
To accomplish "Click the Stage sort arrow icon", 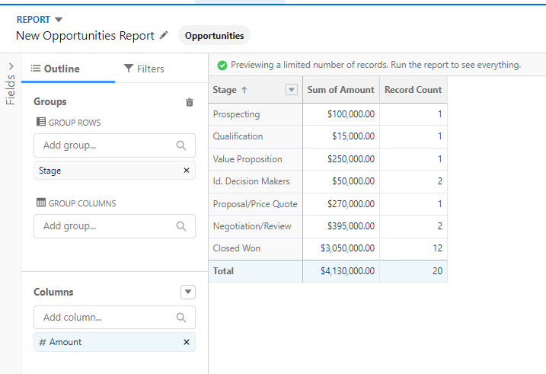I will (244, 90).
